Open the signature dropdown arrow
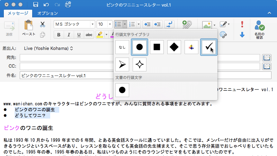The width and height of the screenshot is (277, 156). coord(229,24)
